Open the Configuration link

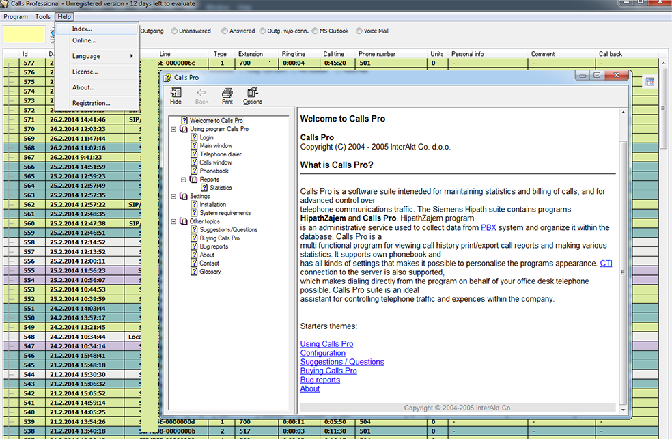[323, 353]
